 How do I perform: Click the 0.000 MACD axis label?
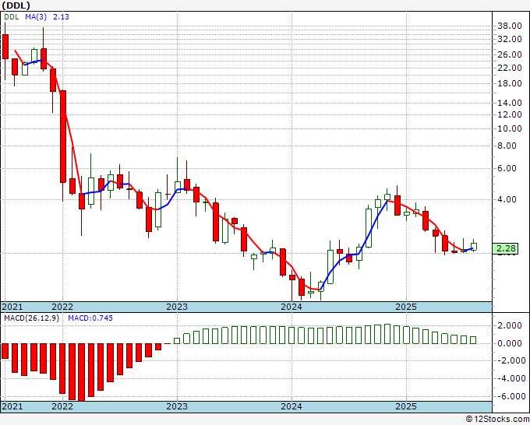point(510,343)
